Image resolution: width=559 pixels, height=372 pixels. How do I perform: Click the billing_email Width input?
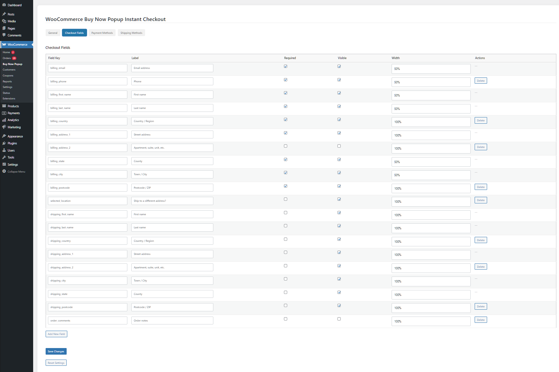tap(431, 69)
